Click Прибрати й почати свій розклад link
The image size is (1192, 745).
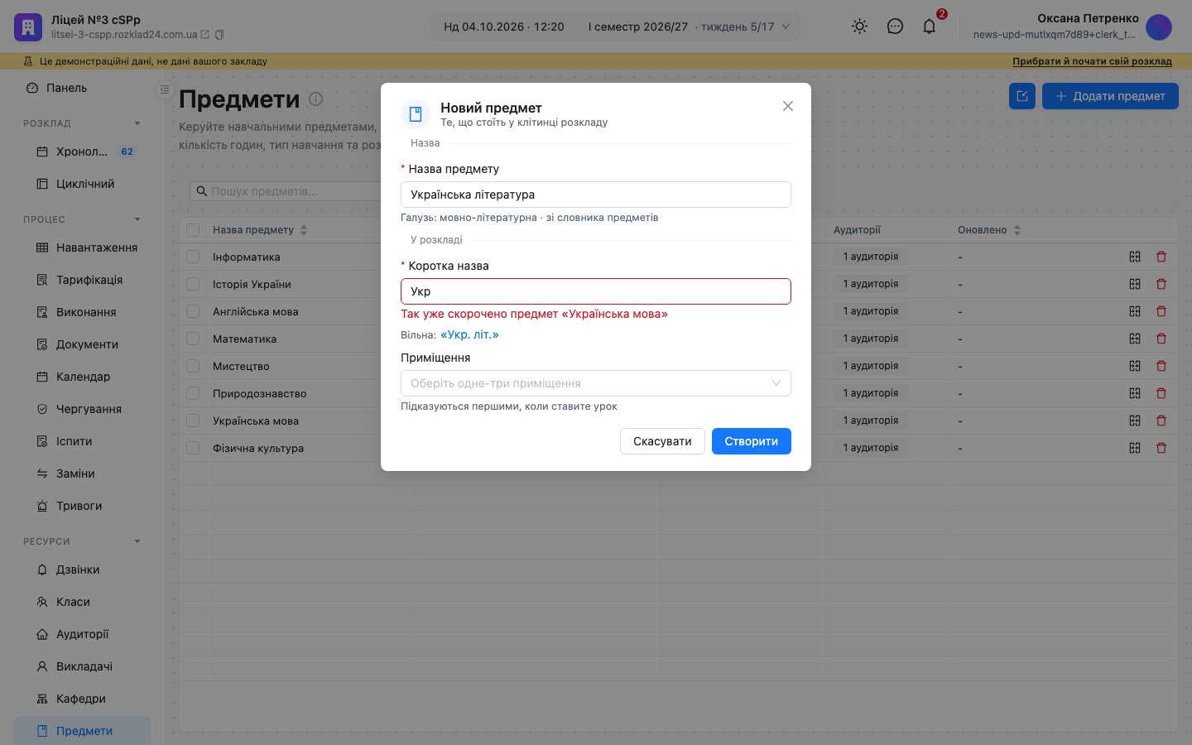coord(1092,61)
